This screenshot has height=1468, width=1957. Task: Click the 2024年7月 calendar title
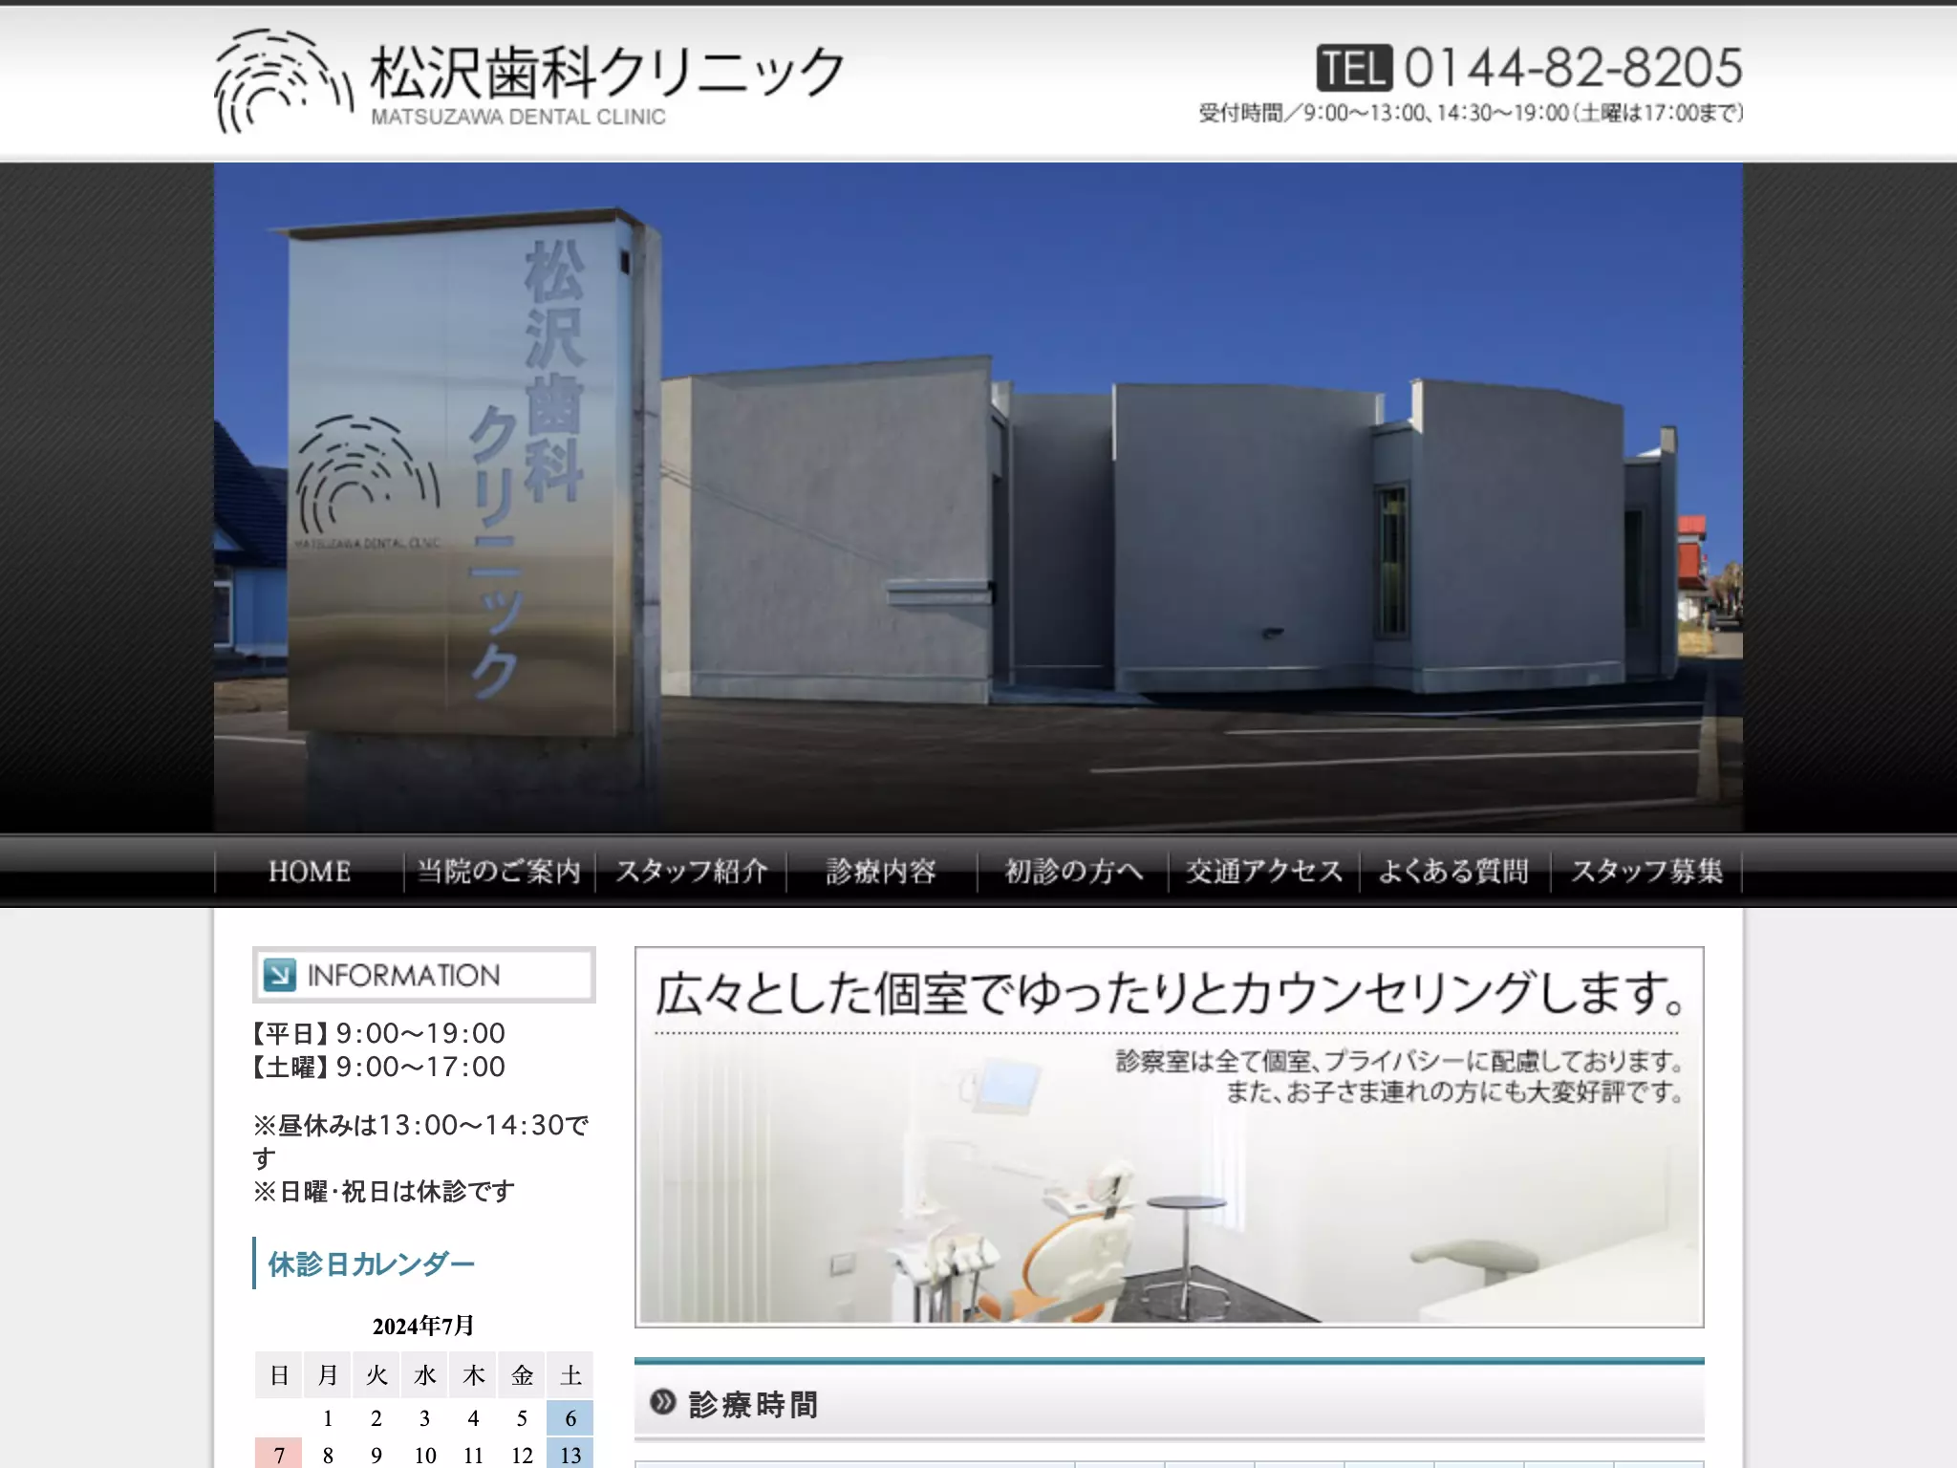tap(423, 1326)
